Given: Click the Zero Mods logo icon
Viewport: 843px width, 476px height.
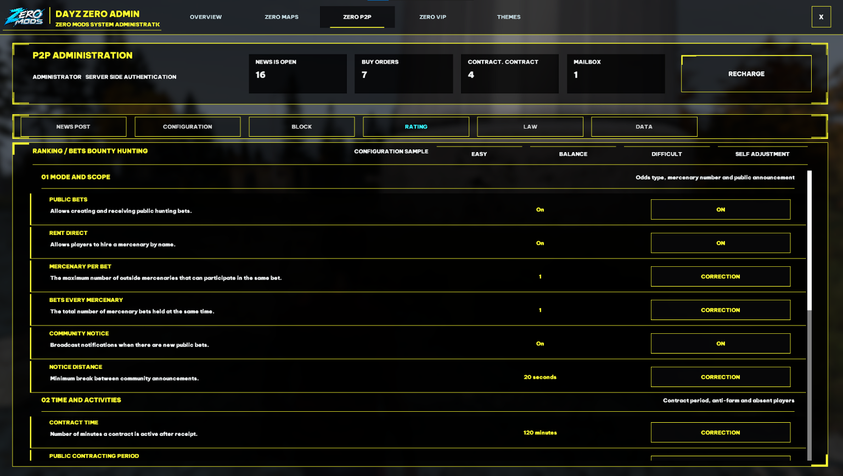Looking at the screenshot, I should click(x=24, y=17).
